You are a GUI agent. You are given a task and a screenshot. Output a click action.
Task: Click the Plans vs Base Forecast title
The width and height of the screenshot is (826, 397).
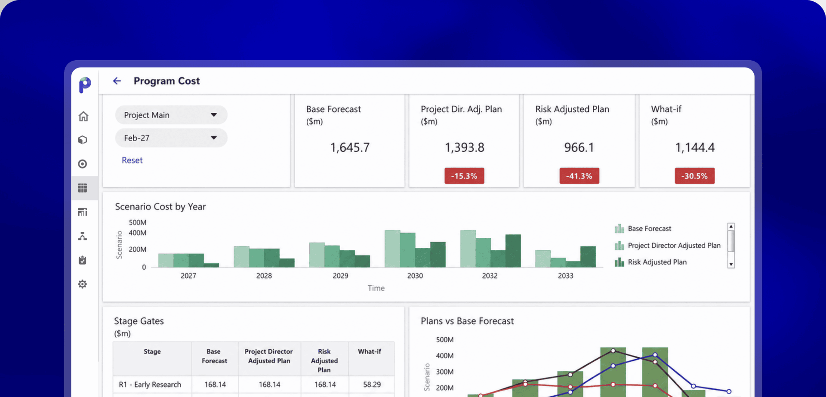click(467, 321)
